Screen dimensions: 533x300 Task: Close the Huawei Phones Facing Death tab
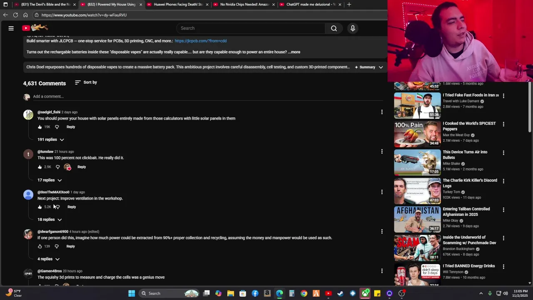207,5
